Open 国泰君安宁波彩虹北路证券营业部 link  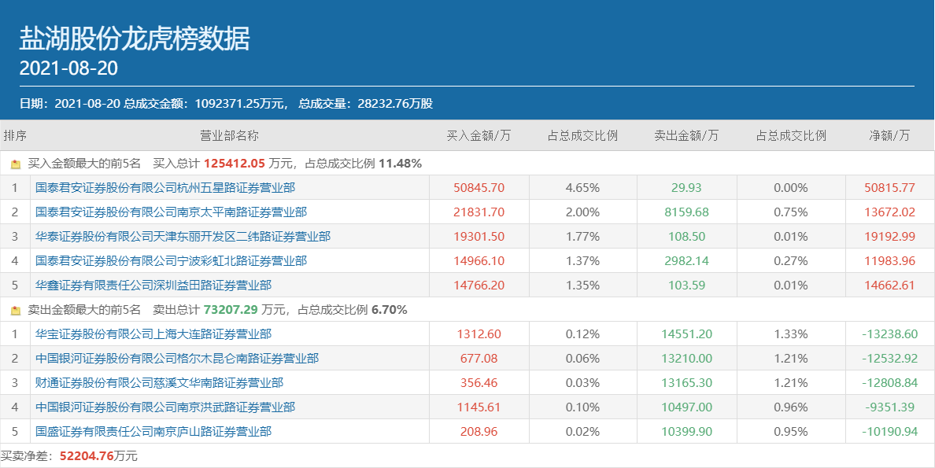pyautogui.click(x=171, y=261)
